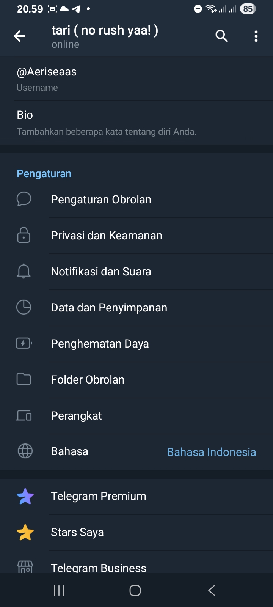
Task: Open Telegram Business entry
Action: click(99, 568)
